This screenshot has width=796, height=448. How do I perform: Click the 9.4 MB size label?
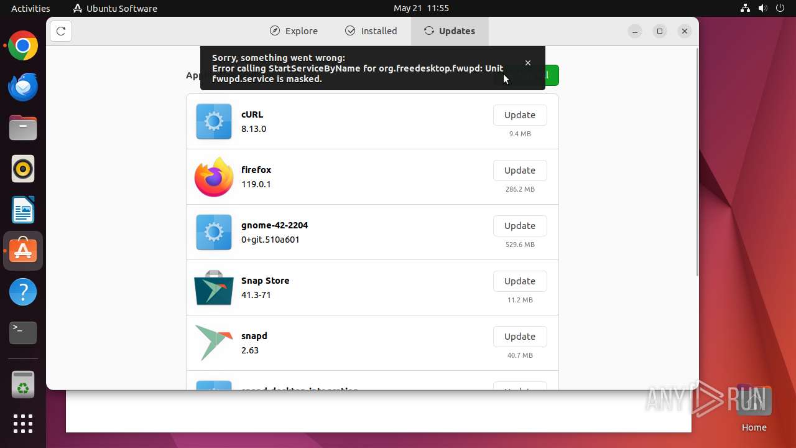(x=520, y=134)
